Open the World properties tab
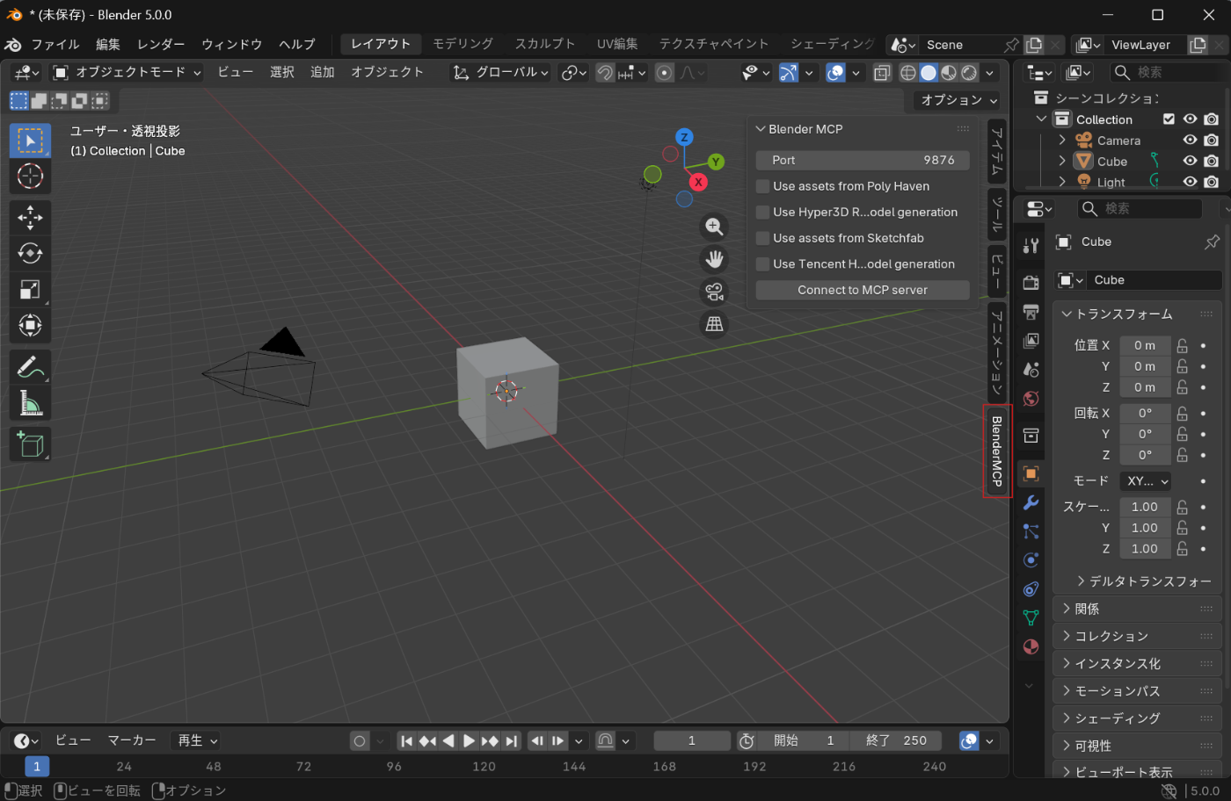This screenshot has width=1231, height=801. click(x=1030, y=398)
